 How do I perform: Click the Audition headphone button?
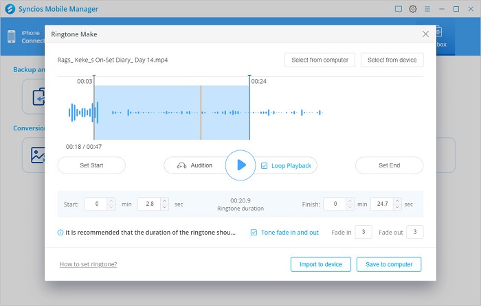194,165
